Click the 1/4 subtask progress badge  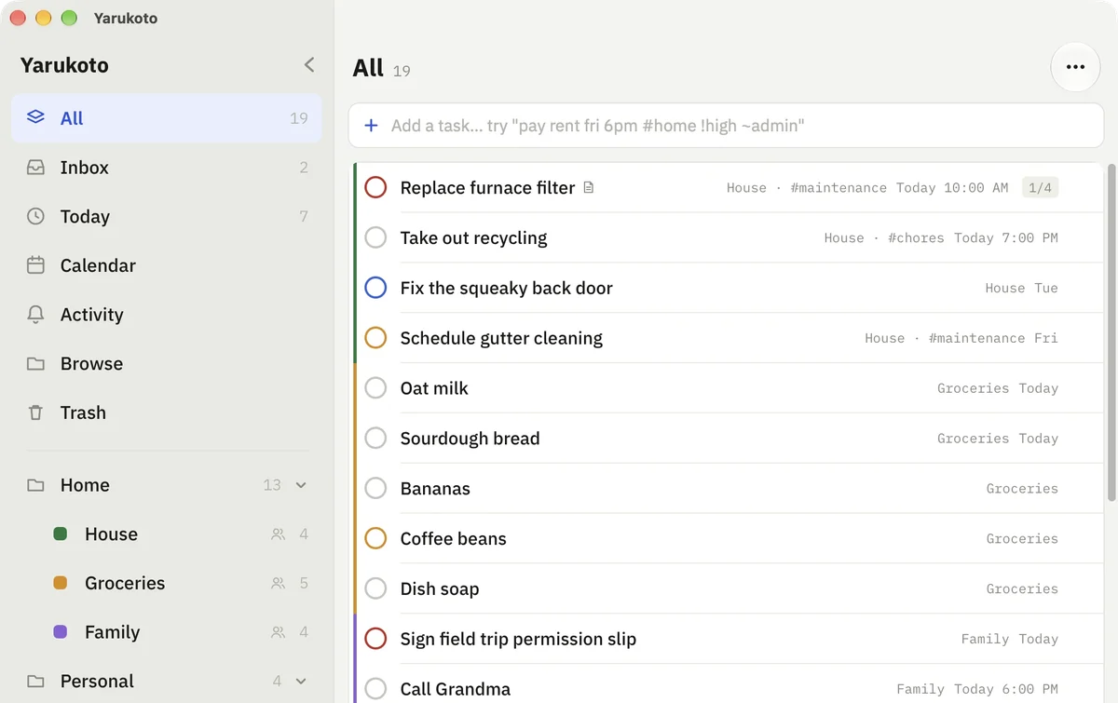(x=1040, y=187)
